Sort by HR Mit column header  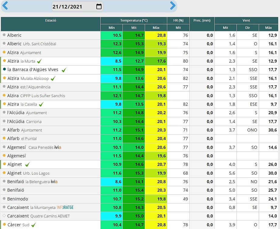pos(178,28)
